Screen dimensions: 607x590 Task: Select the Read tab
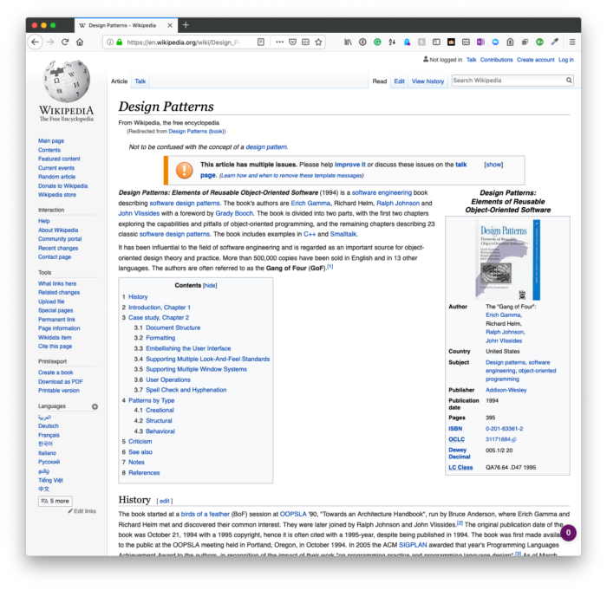pyautogui.click(x=380, y=81)
